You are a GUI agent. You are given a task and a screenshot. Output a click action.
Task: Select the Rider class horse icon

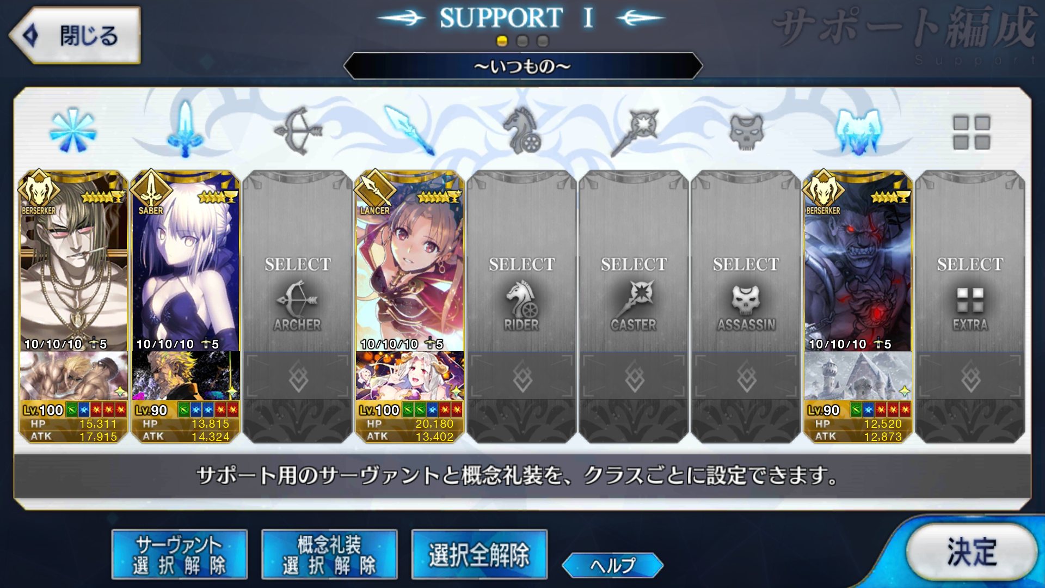click(522, 131)
